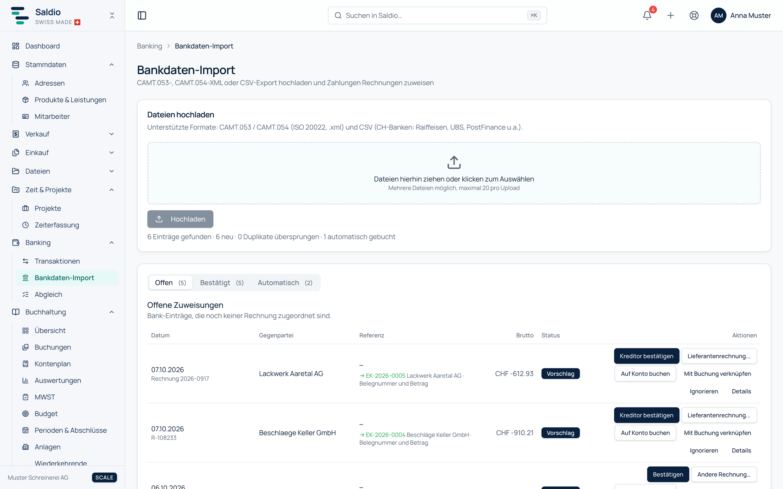Open notifications bell
The width and height of the screenshot is (783, 489).
coord(647,15)
